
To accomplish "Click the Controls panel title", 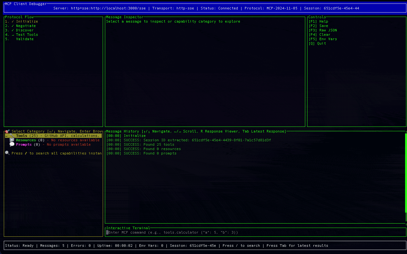I will point(317,17).
